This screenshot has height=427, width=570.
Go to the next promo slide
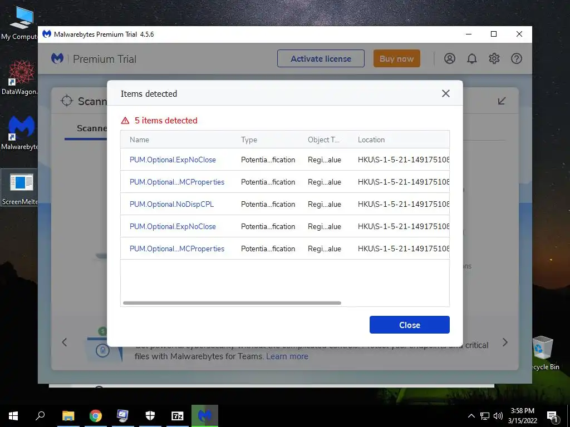pos(505,342)
